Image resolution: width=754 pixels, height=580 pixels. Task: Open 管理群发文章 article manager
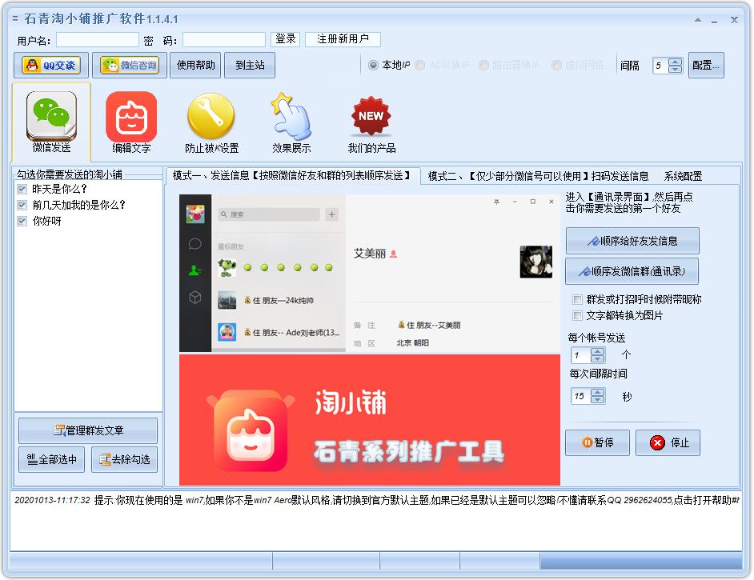click(88, 430)
